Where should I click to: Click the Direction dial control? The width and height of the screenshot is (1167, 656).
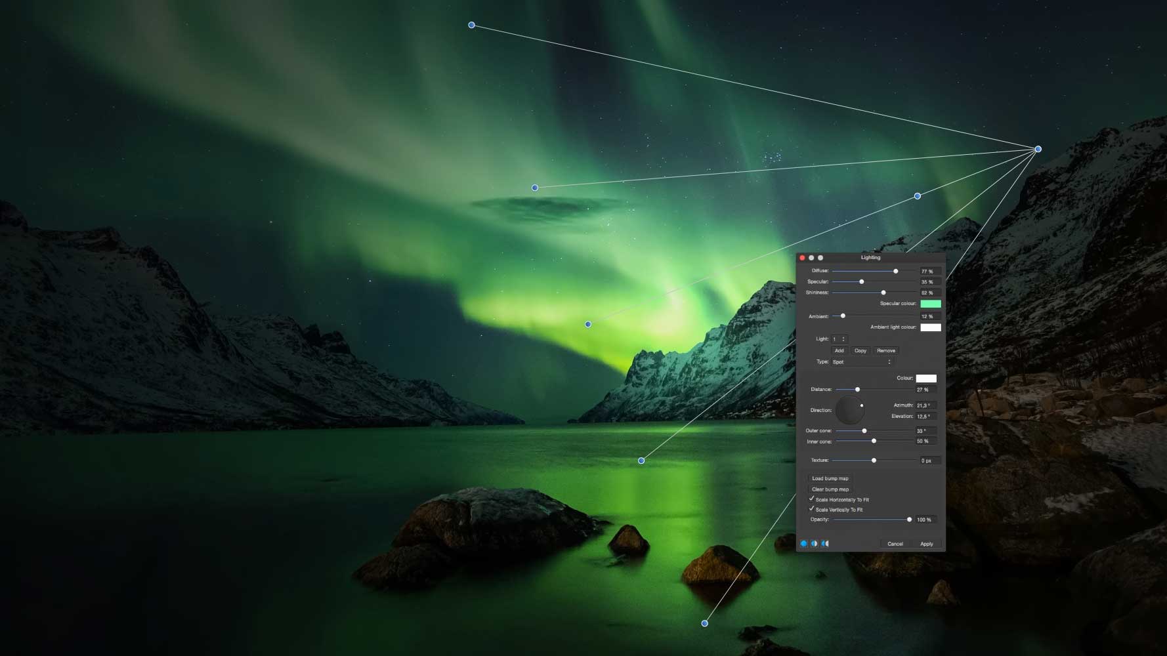click(x=850, y=410)
